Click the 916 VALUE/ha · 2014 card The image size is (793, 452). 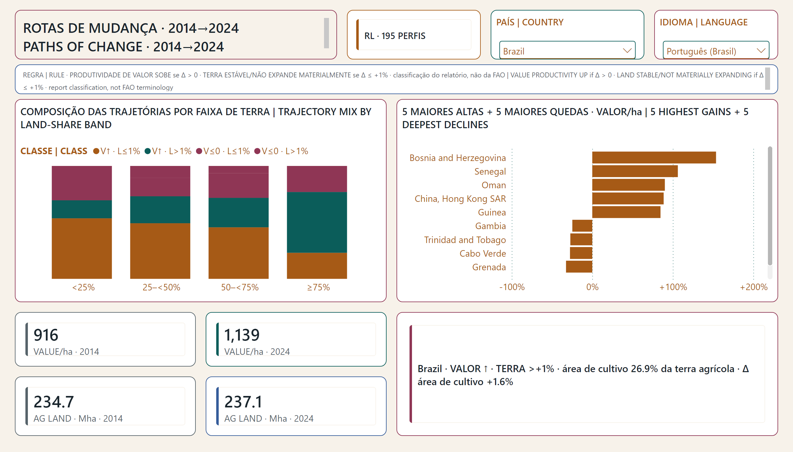105,339
